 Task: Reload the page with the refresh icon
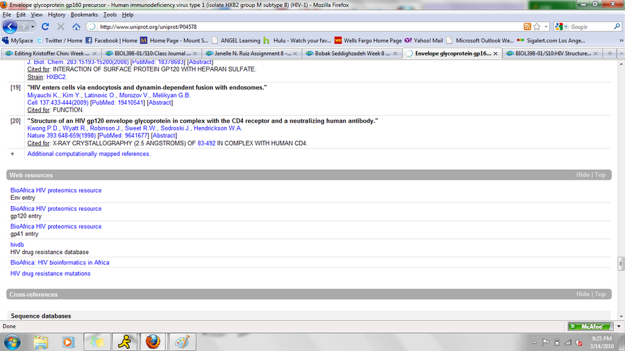tap(46, 26)
